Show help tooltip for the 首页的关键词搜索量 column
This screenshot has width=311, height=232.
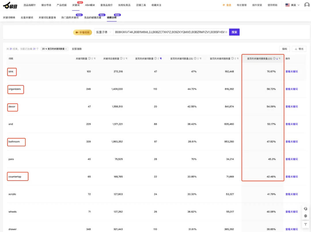232,59
